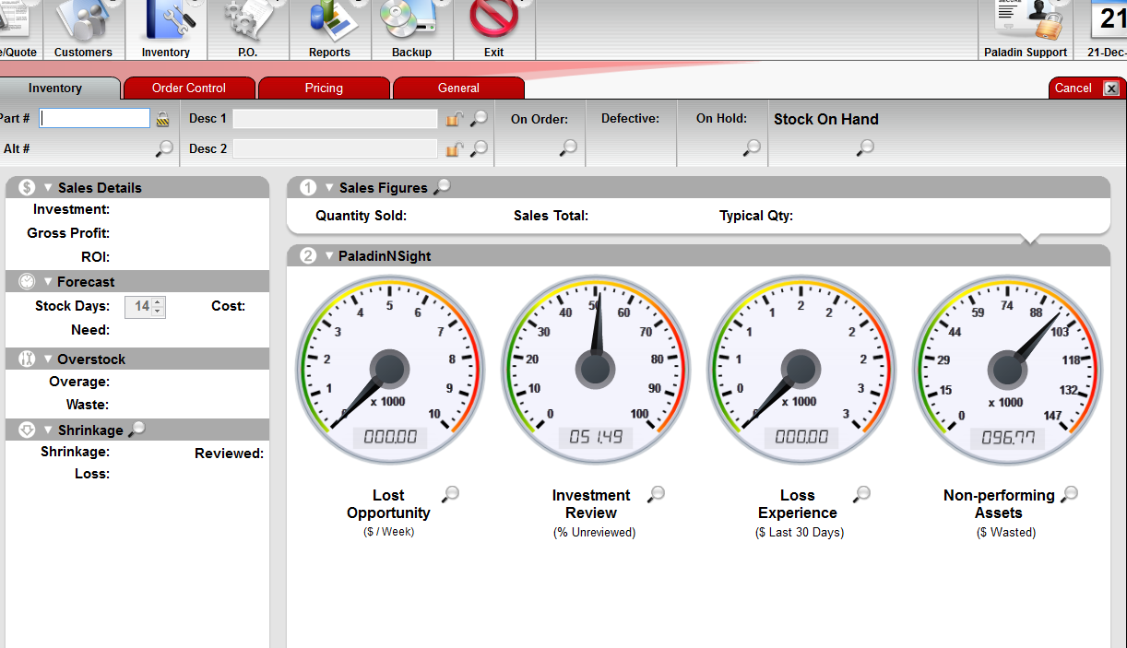Toggle the Desc 2 padlock
Image resolution: width=1127 pixels, height=648 pixels.
click(x=454, y=149)
